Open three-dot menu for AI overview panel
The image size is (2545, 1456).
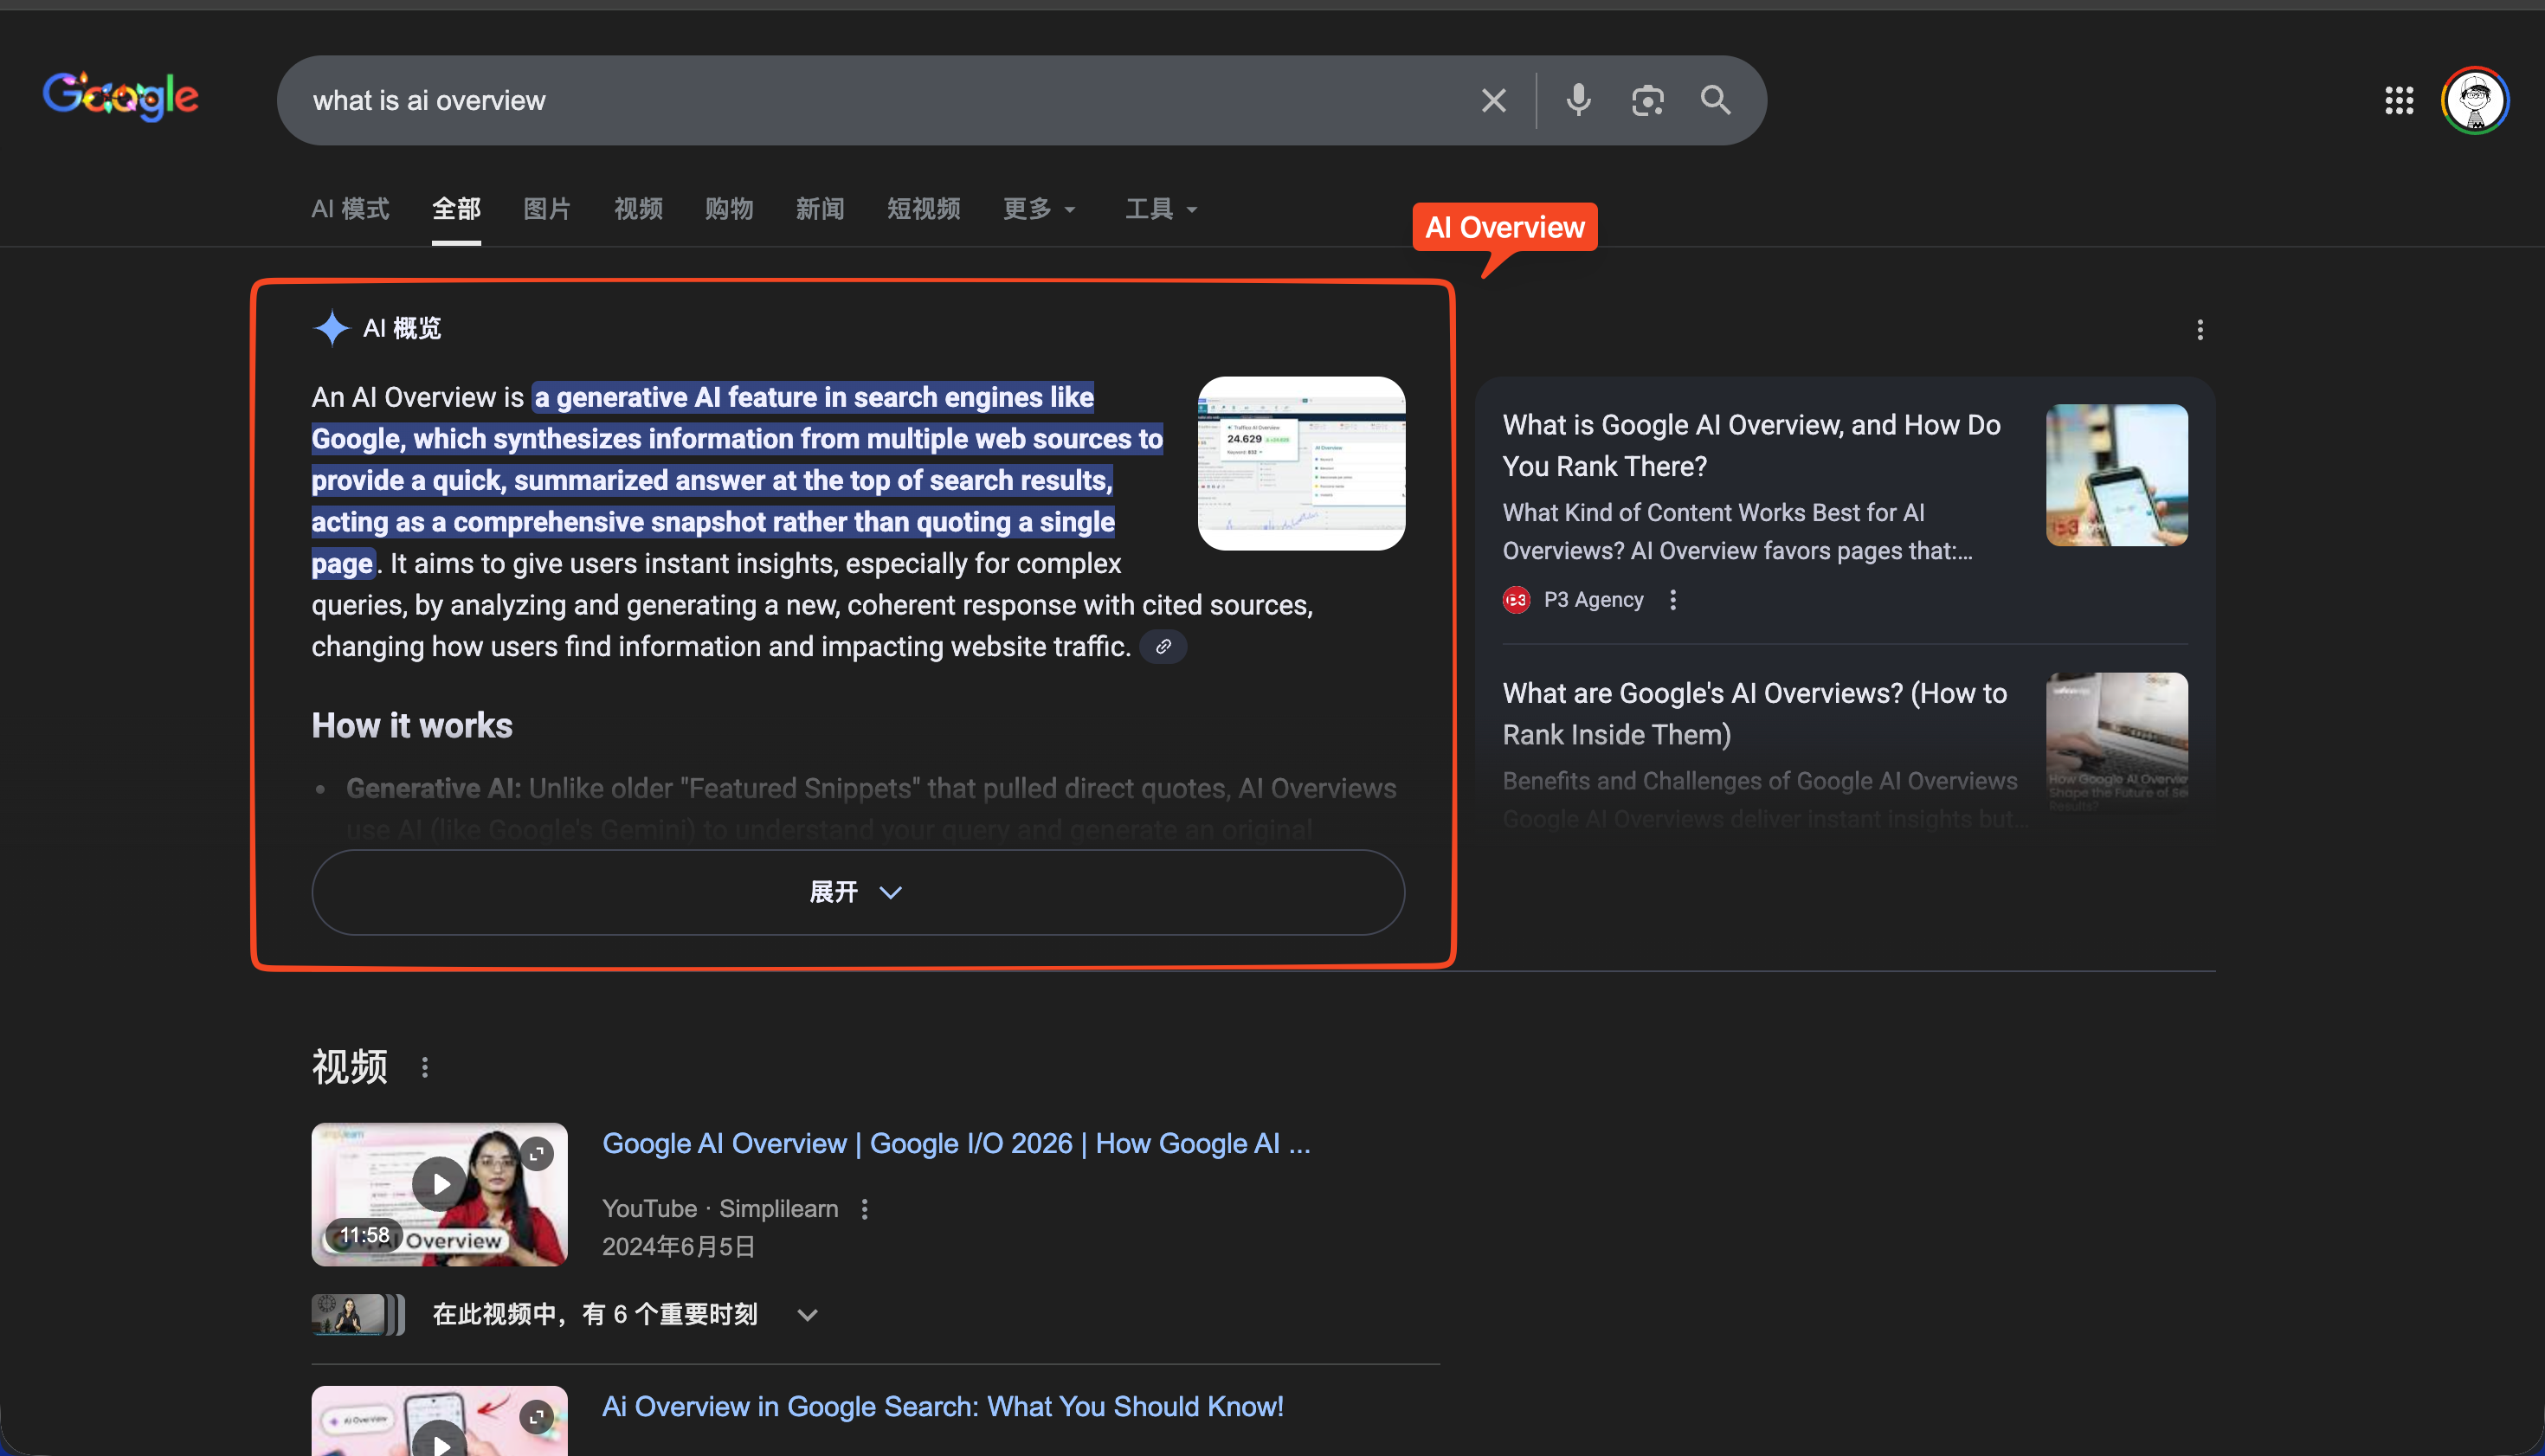coord(2199,330)
